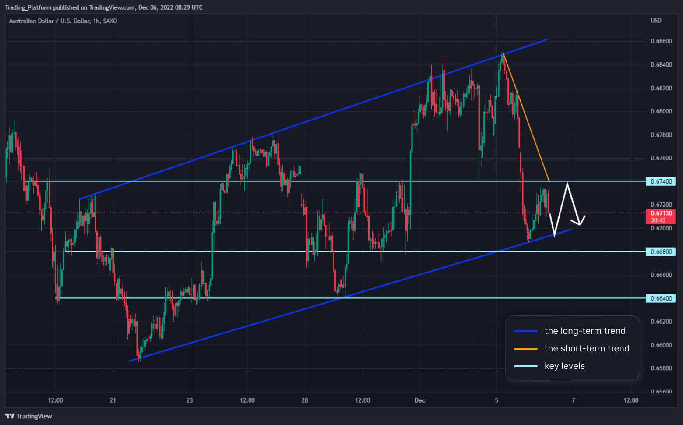Click the '5' date label on time axis

496,400
